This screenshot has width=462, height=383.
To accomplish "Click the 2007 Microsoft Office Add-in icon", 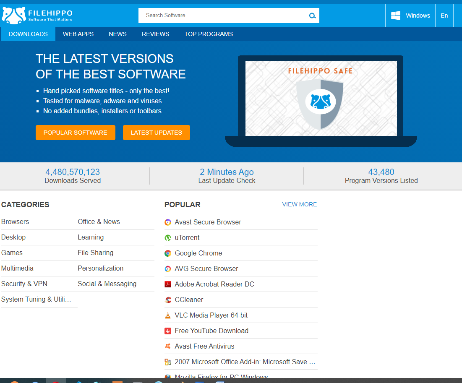I will click(x=168, y=362).
